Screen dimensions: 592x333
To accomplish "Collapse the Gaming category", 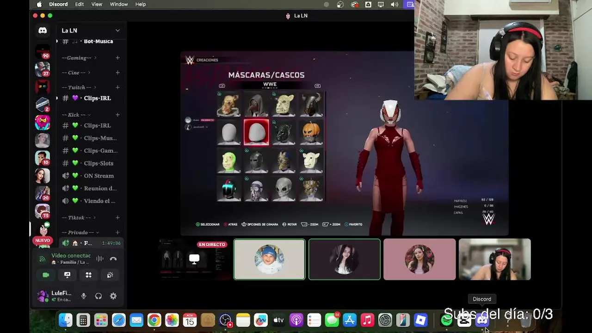I will pos(79,58).
